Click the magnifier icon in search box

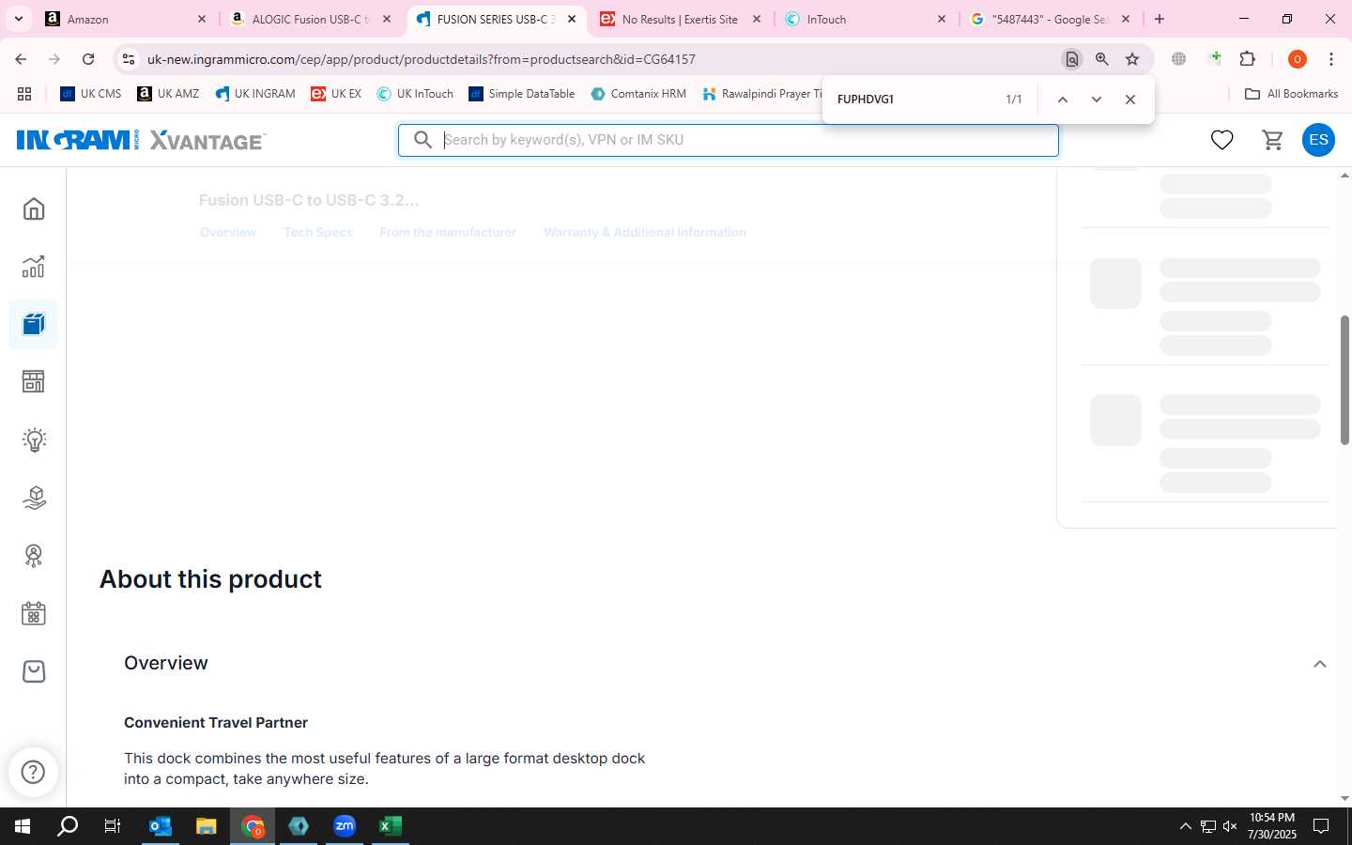point(423,140)
